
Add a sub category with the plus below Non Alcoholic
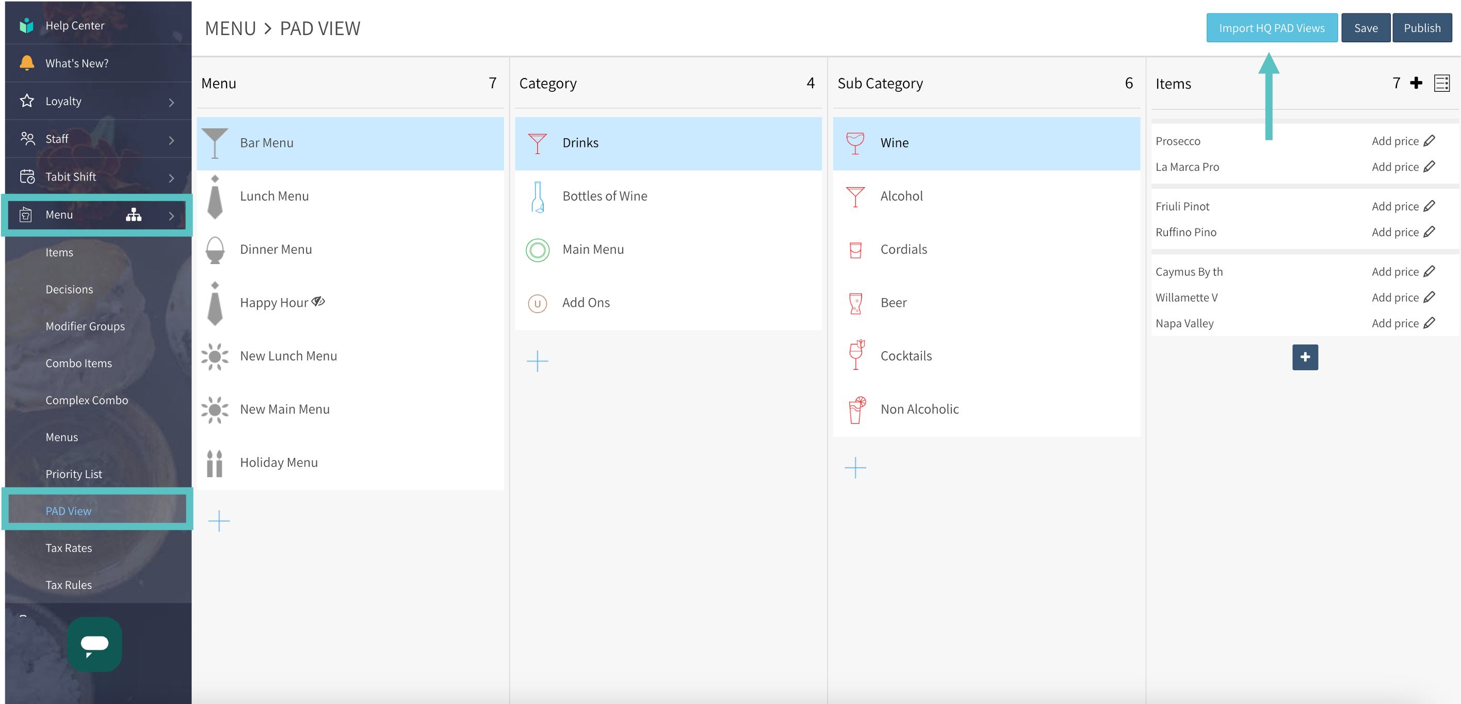[x=855, y=468]
